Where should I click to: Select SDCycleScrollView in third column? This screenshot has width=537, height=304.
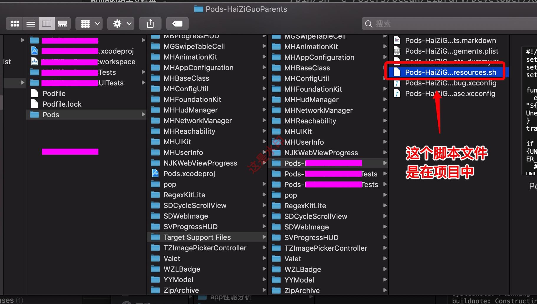[x=328, y=216]
